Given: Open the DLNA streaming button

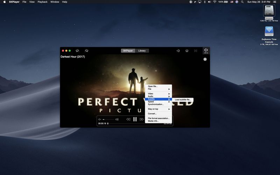Looking at the screenshot, I should point(206,51).
